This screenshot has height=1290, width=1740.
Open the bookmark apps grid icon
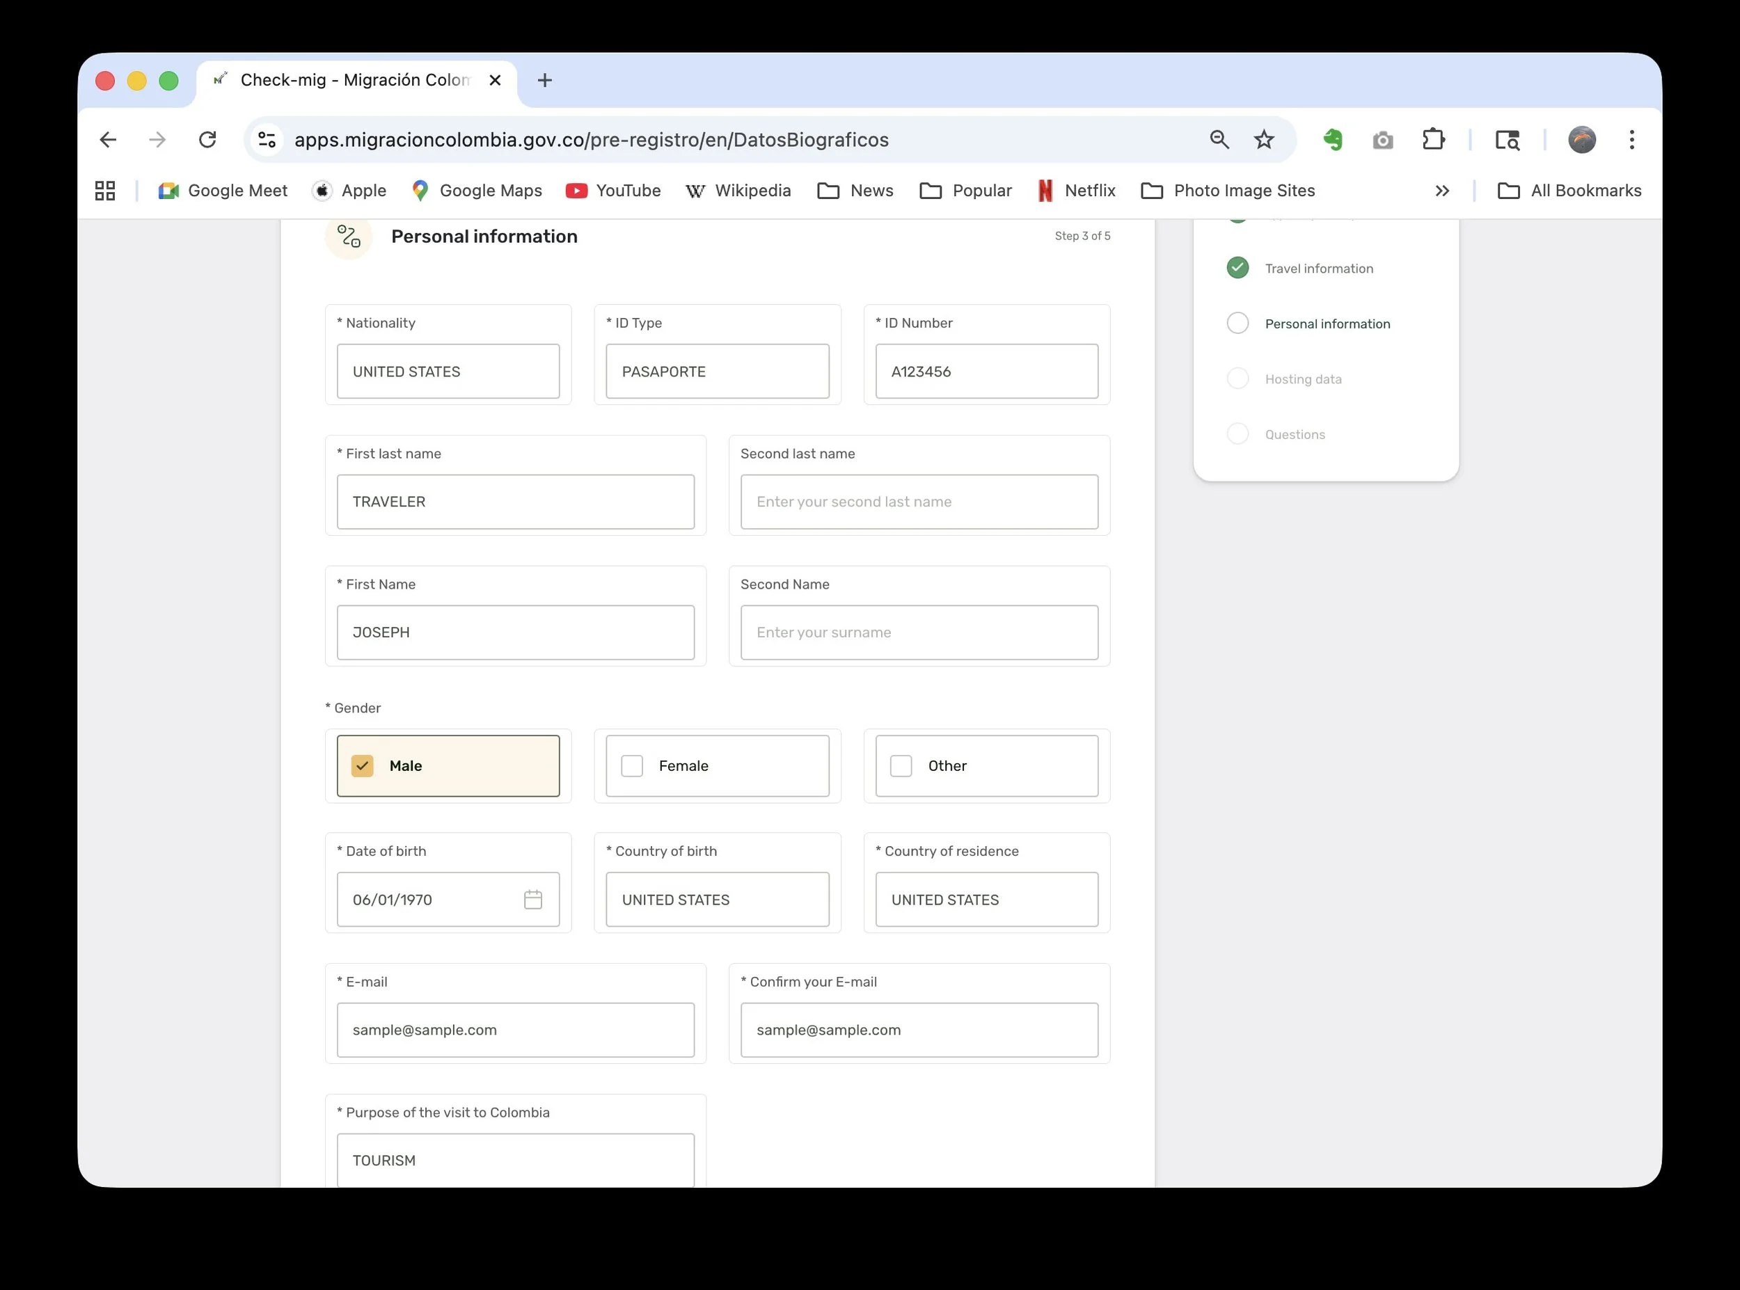click(x=105, y=191)
